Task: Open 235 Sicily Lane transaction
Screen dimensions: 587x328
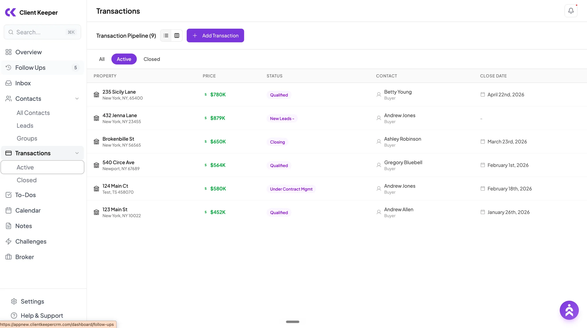Action: pos(119,92)
